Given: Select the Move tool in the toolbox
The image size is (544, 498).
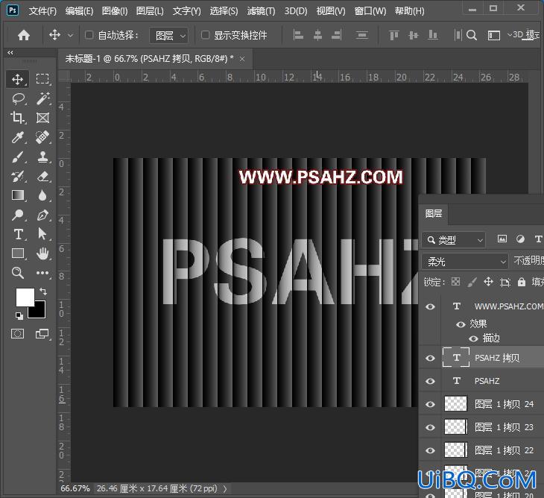Looking at the screenshot, I should [x=18, y=79].
